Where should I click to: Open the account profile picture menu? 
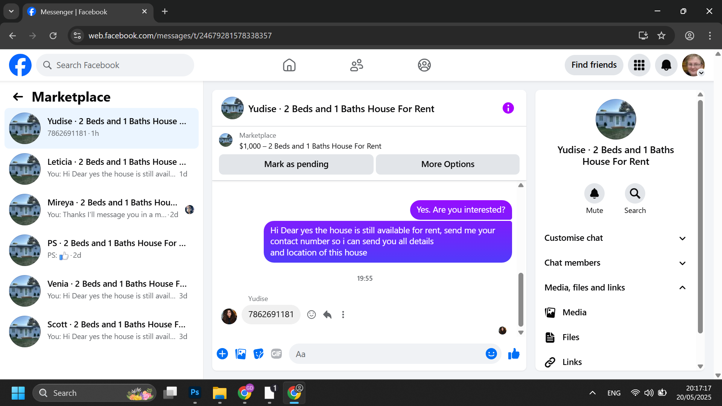(693, 65)
